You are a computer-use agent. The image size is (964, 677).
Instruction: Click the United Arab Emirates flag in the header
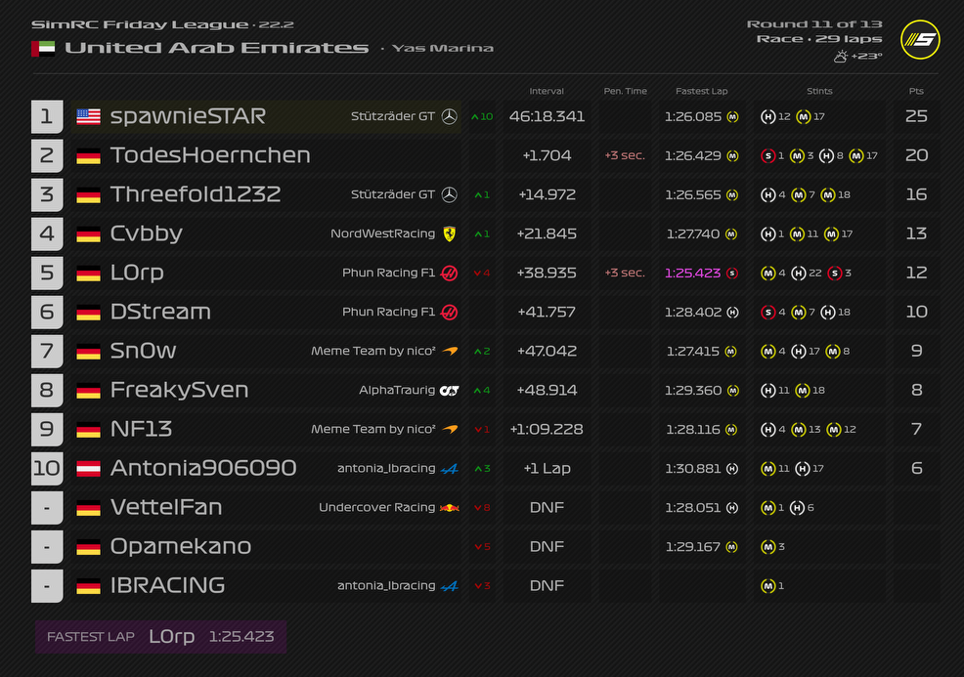pos(43,48)
